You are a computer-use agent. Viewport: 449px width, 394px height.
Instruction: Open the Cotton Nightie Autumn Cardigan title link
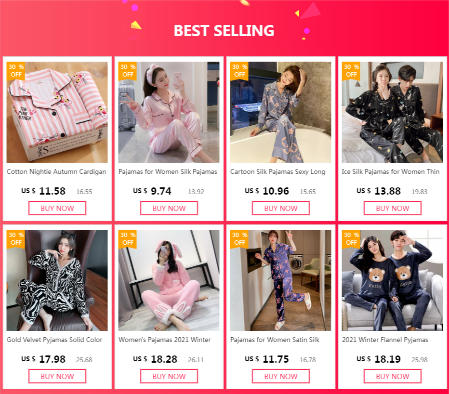(56, 172)
